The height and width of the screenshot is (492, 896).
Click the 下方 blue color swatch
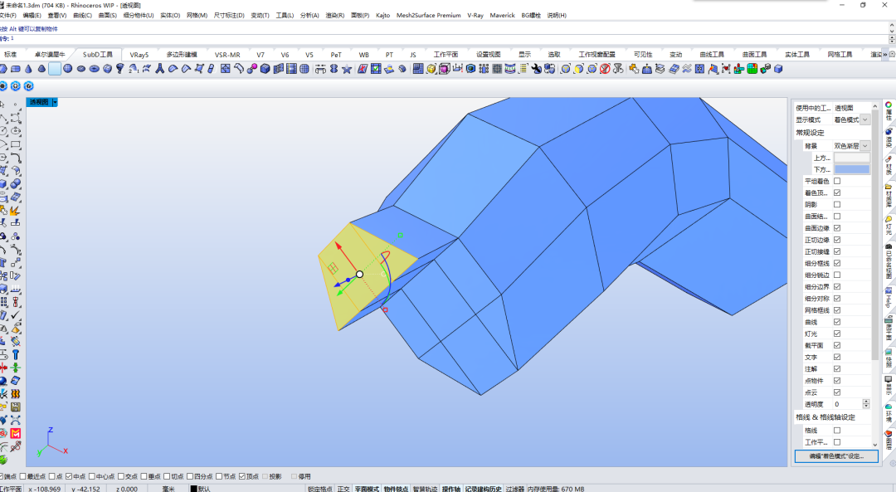[851, 170]
